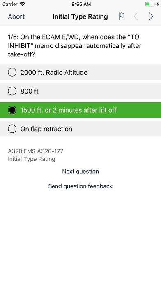Choose the 1500 ft. or 2 minutes radio button
Screen dimensions: 161x287
[x=12, y=110]
